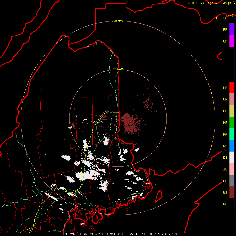Click the HR dark green legend swatch
This screenshot has width=236, height=236.
232,122
